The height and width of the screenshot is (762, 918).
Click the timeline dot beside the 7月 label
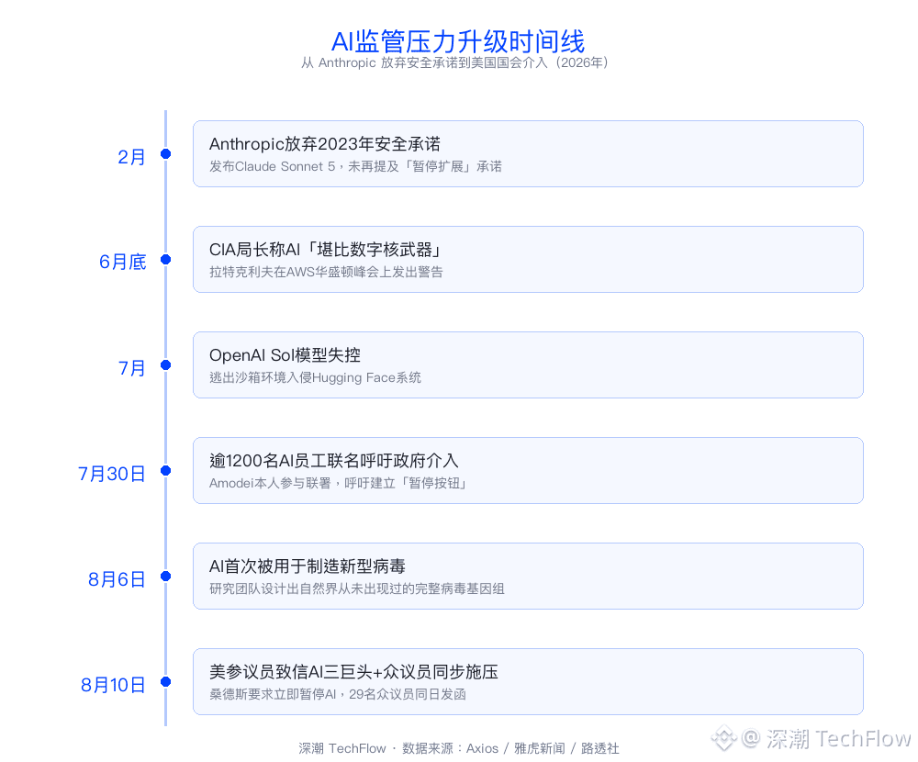click(x=165, y=364)
